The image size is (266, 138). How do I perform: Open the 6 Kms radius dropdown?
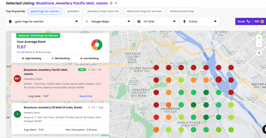(200, 21)
